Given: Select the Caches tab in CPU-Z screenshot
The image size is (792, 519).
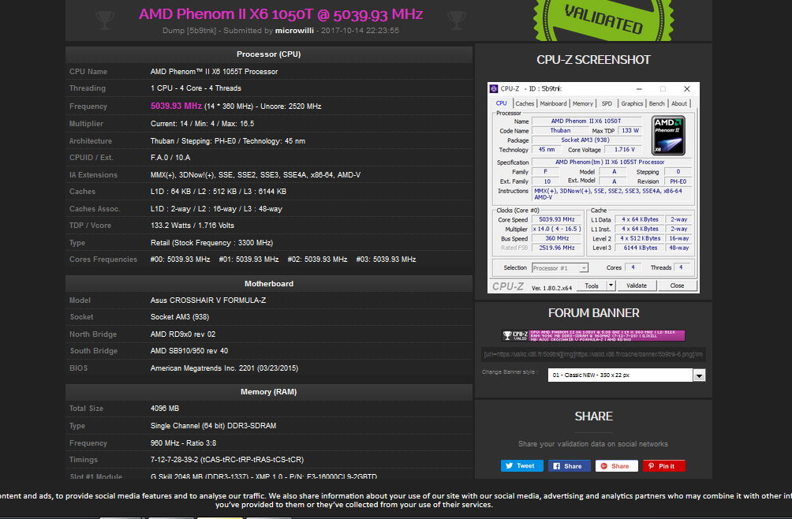Looking at the screenshot, I should 525,103.
